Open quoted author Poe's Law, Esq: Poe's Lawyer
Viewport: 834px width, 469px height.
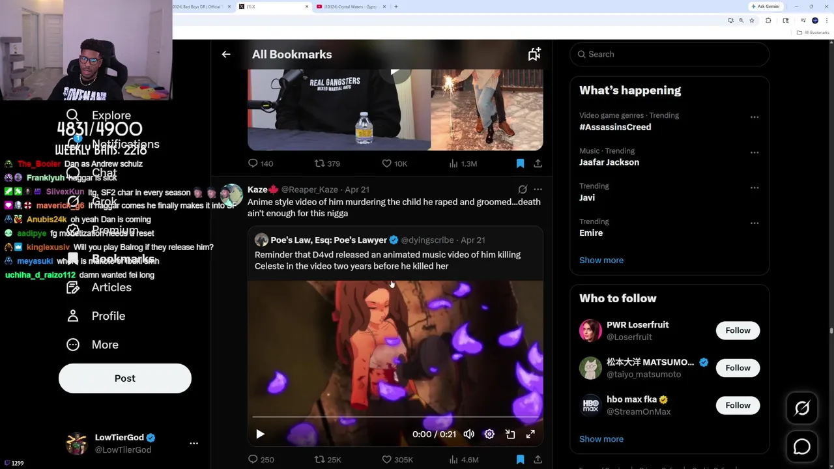(328, 240)
